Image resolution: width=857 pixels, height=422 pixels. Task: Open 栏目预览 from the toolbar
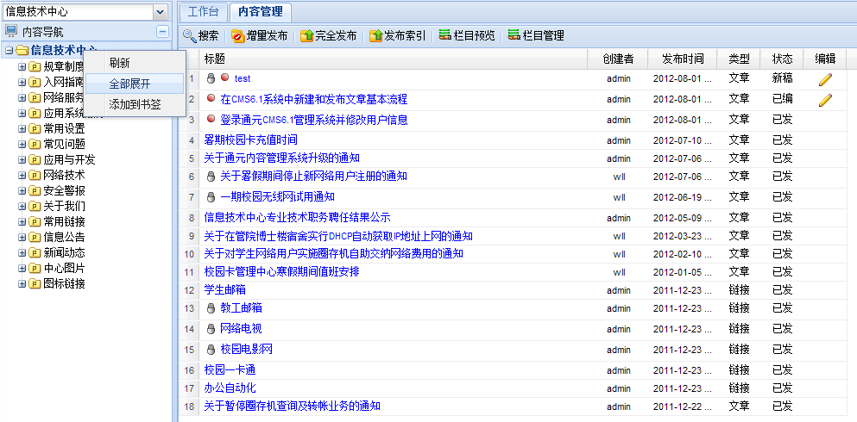click(x=445, y=36)
